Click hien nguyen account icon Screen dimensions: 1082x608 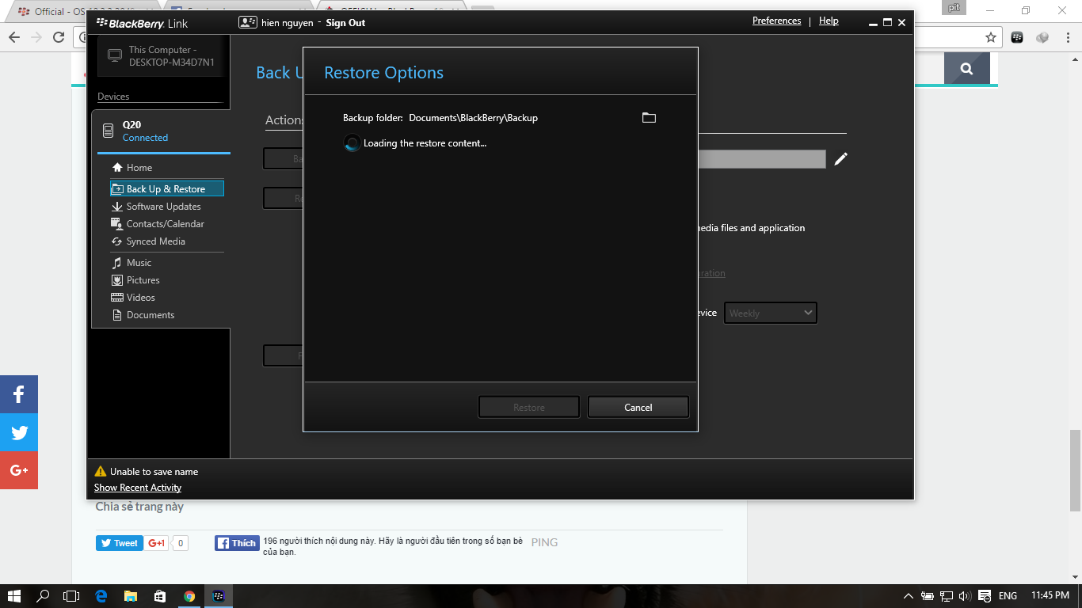point(248,22)
